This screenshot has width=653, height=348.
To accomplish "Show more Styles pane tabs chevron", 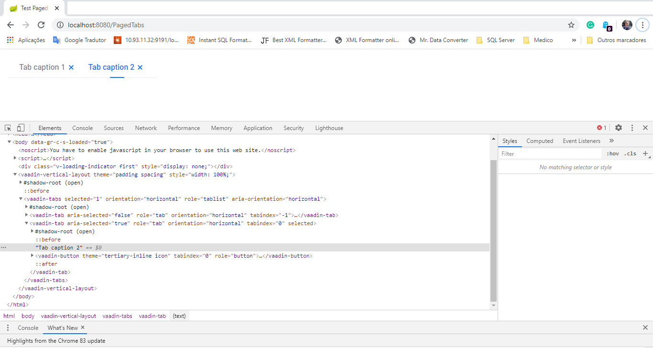I will (x=611, y=141).
